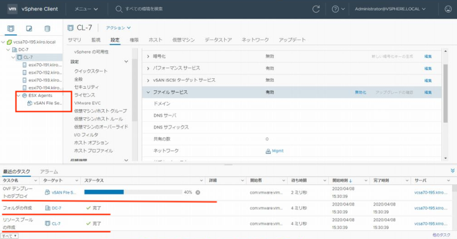Switch to the アップデート tab

292,40
